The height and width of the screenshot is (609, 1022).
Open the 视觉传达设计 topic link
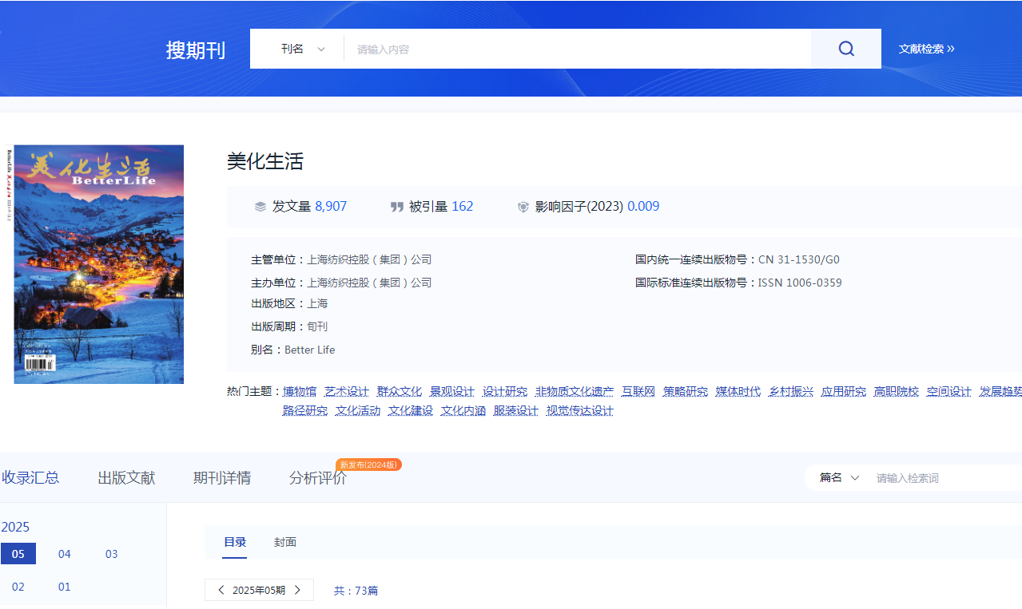[x=580, y=410]
